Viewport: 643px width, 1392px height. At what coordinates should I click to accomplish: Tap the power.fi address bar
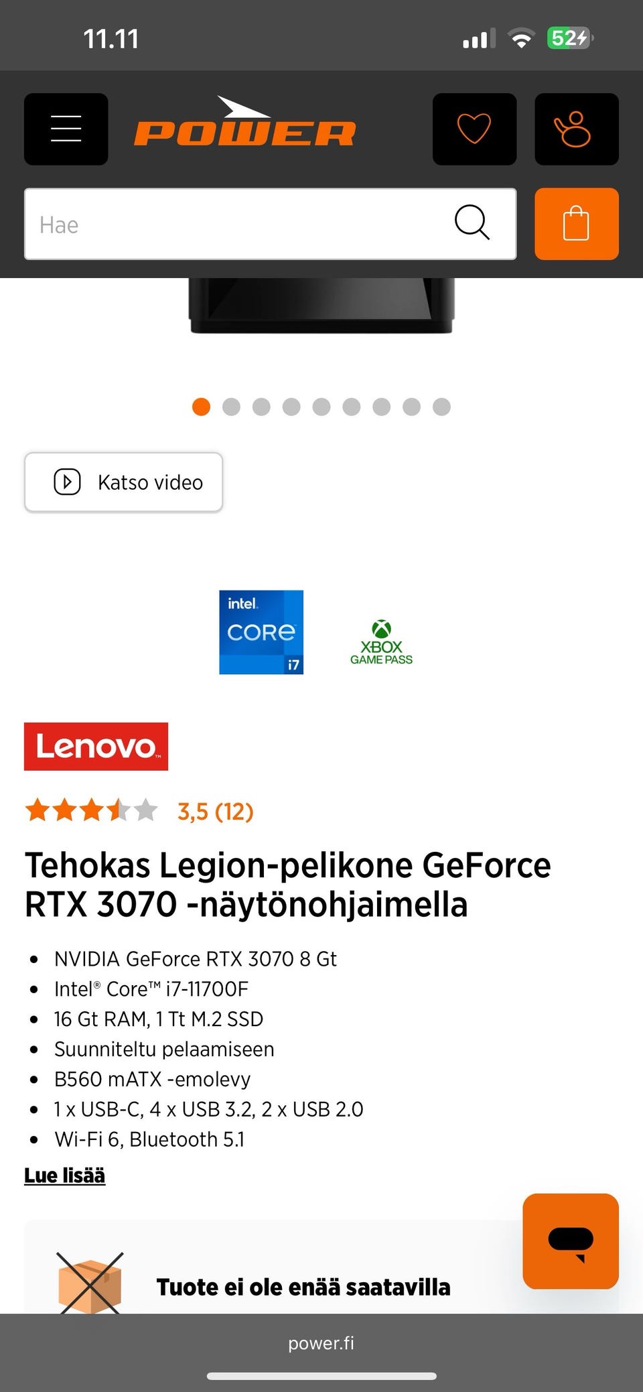pyautogui.click(x=321, y=1343)
